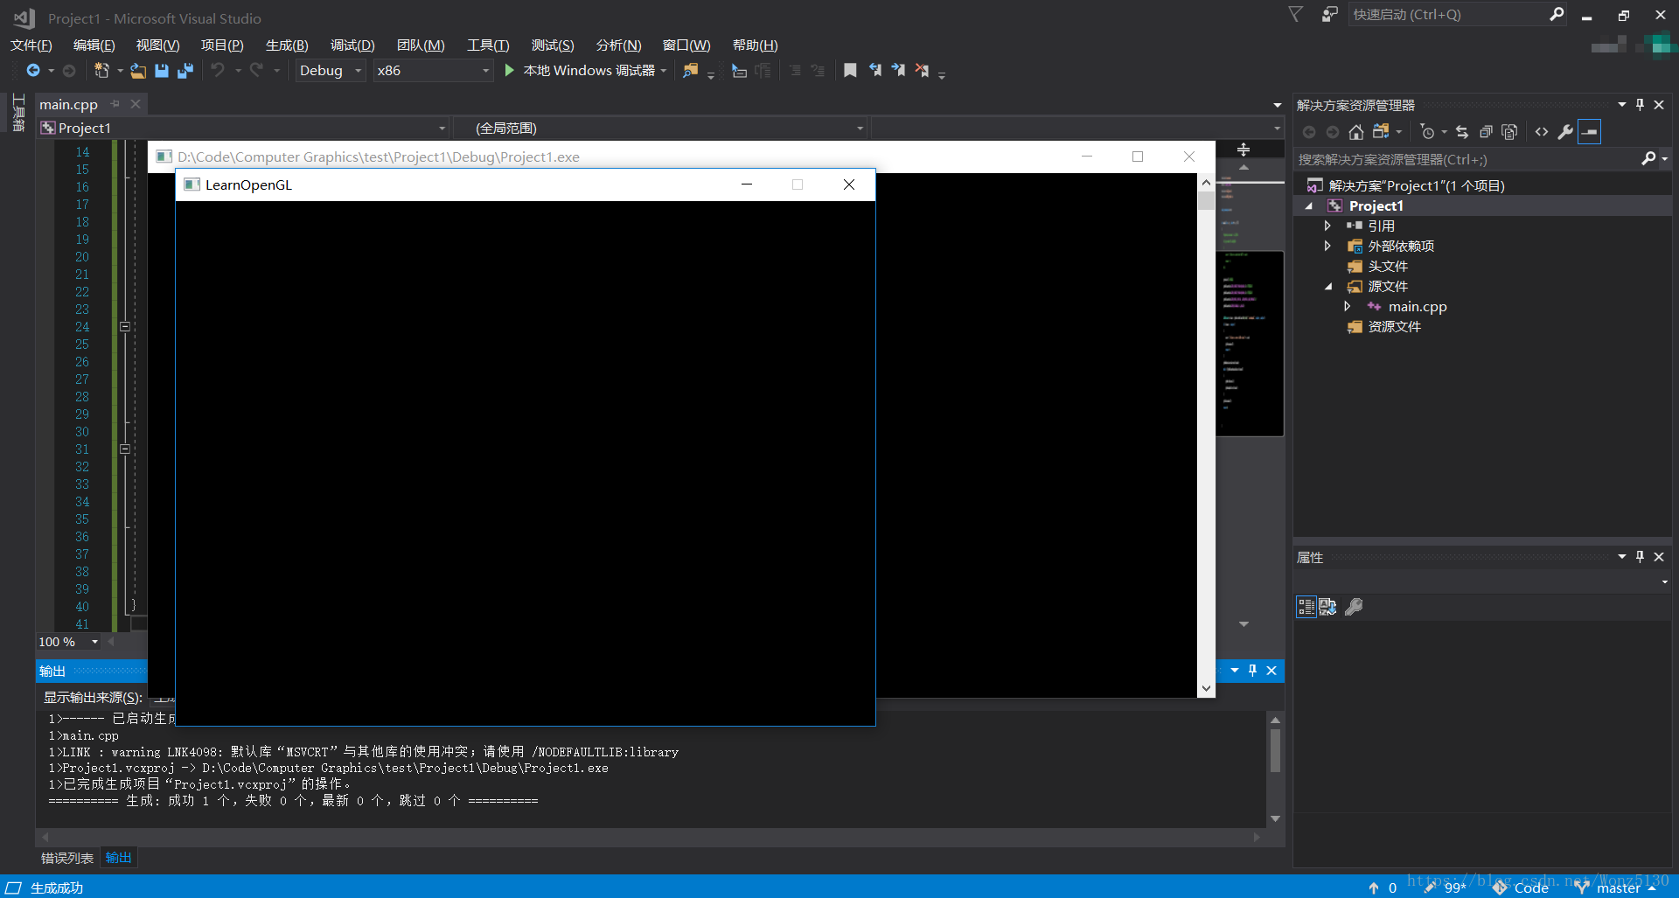Clear all bookmarks with the red X icon
This screenshot has height=898, width=1679.
[922, 70]
